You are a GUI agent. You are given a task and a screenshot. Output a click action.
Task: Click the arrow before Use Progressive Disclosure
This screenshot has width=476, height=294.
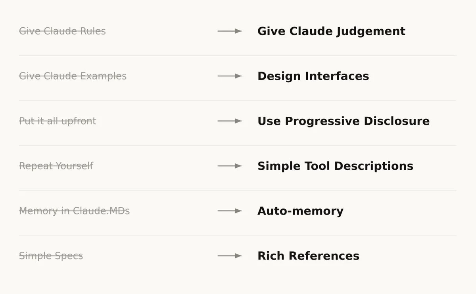pyautogui.click(x=229, y=121)
